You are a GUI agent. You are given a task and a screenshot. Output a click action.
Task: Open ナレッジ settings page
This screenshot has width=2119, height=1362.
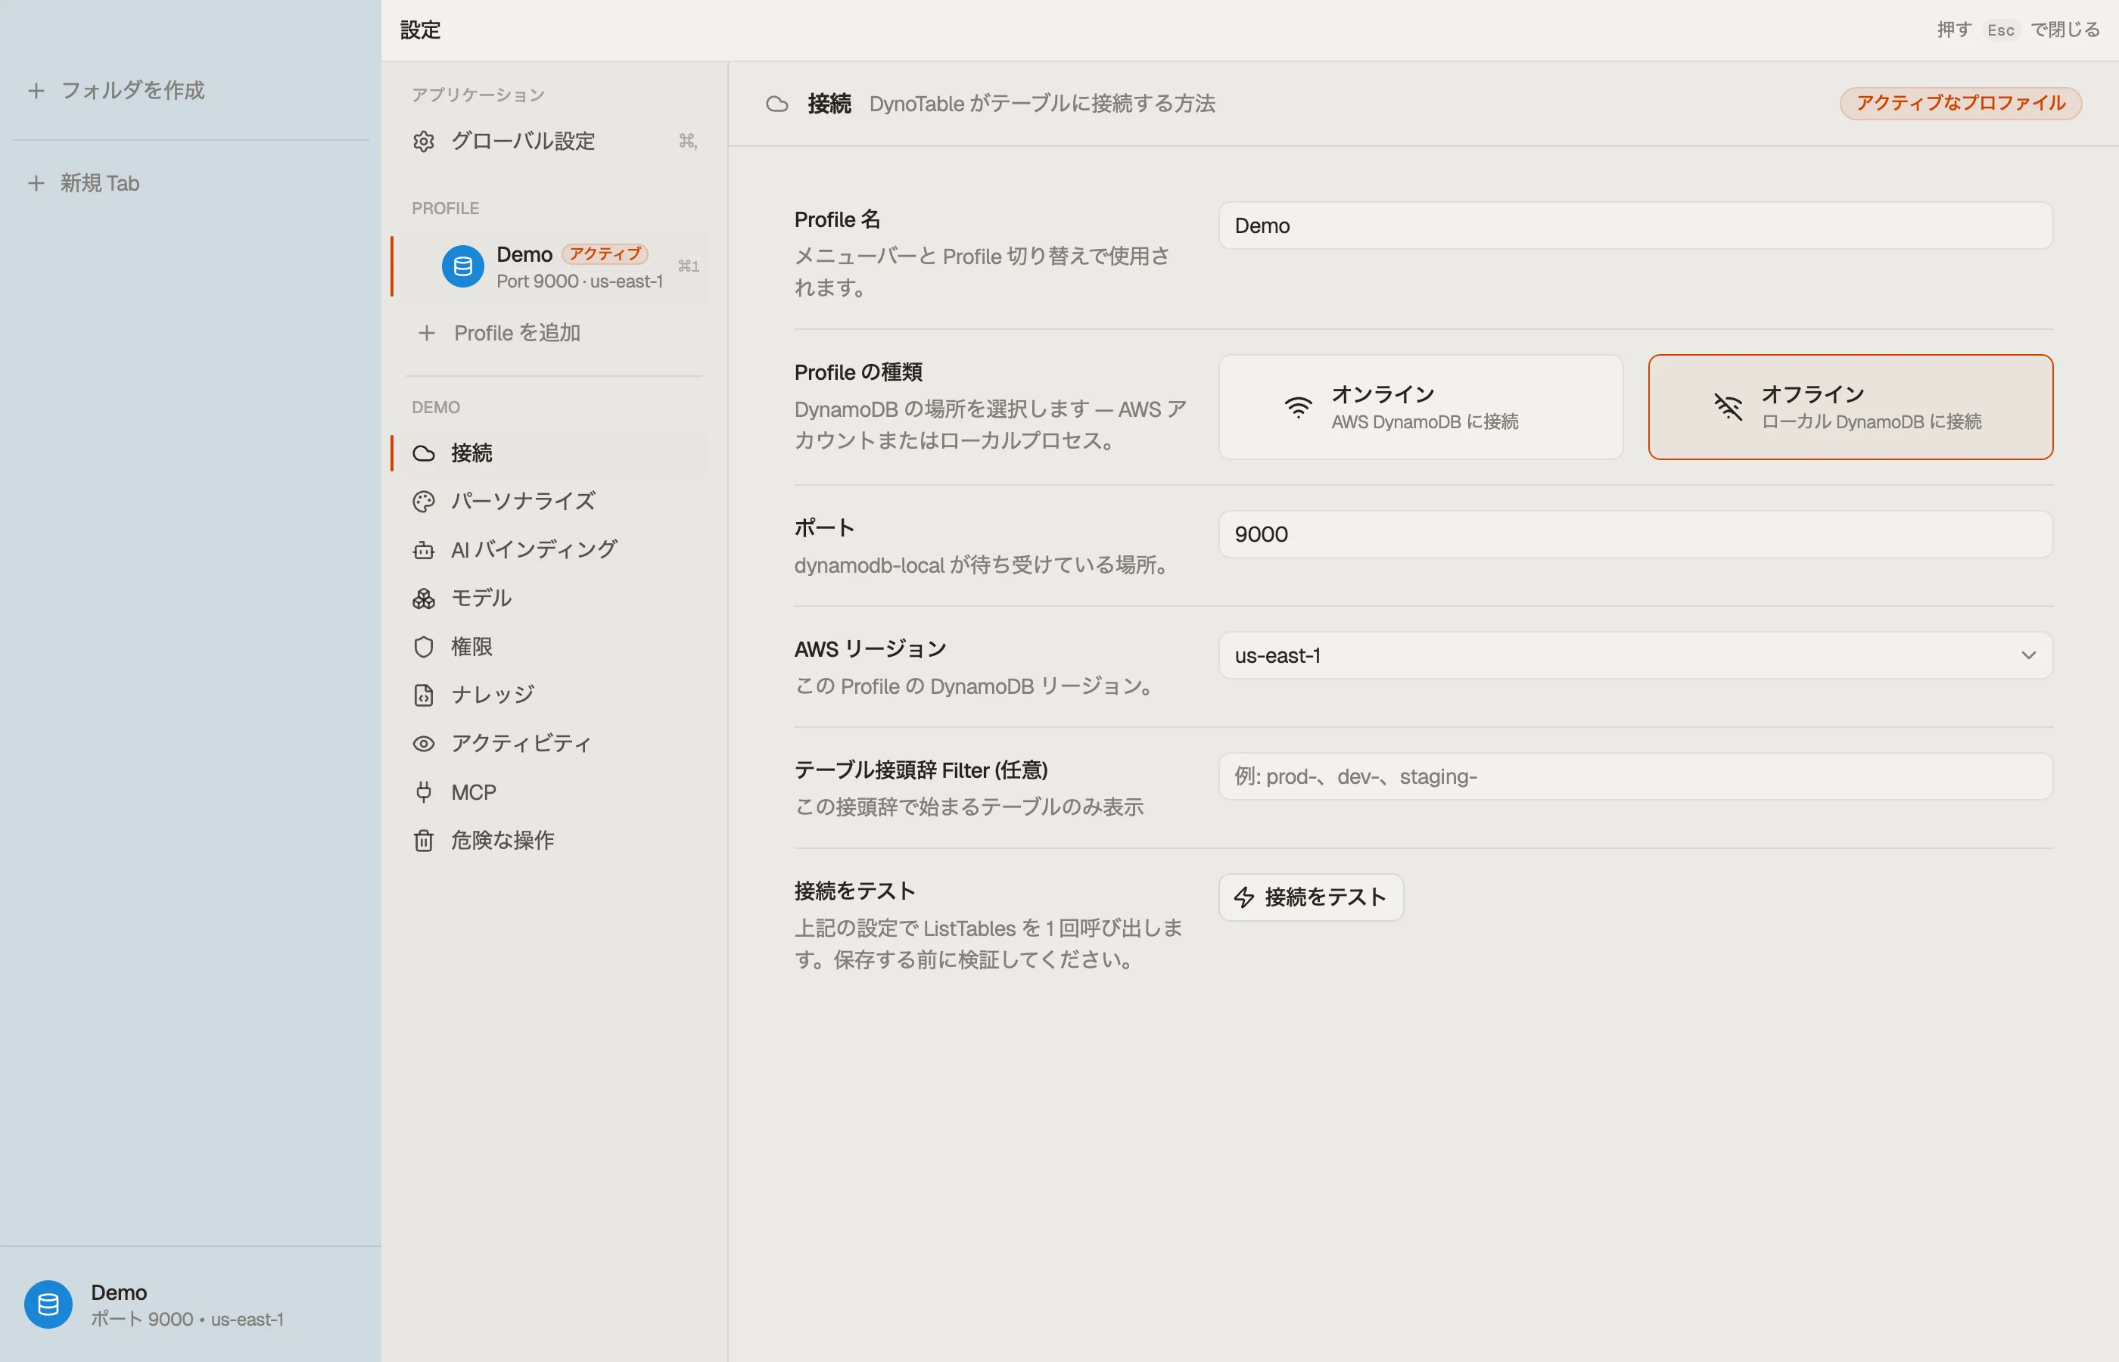(x=554, y=695)
